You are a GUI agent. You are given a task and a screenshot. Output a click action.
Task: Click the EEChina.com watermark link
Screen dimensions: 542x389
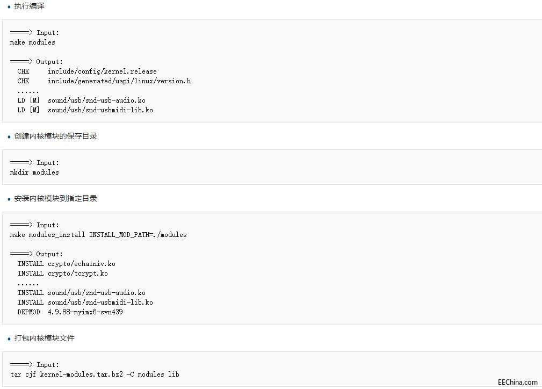coord(517,383)
